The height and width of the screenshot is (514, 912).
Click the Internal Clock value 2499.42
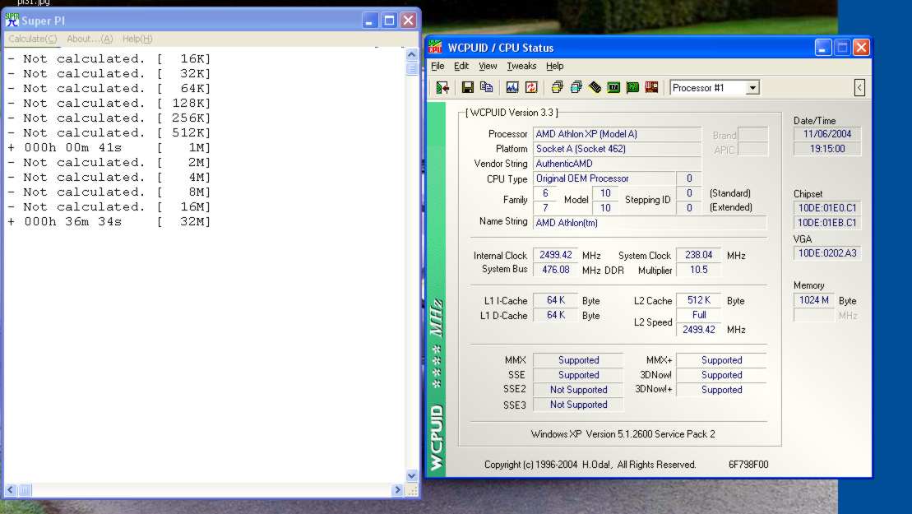point(555,255)
